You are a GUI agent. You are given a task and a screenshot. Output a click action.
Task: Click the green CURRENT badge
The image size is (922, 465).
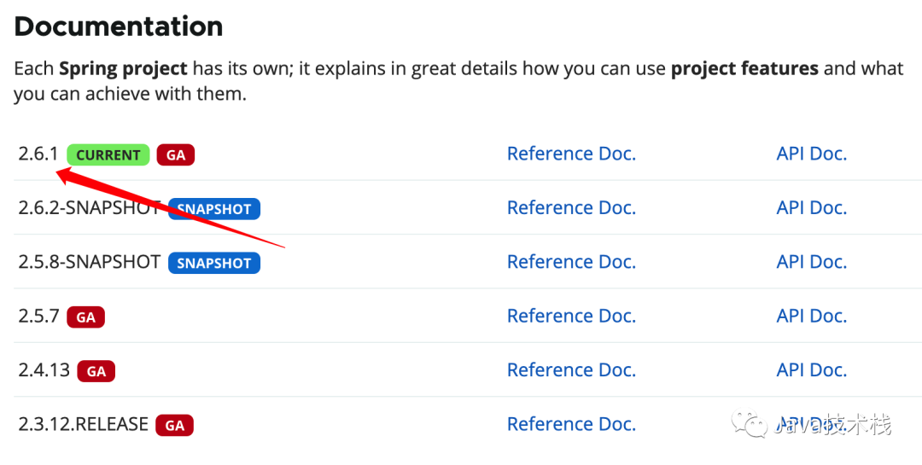point(108,154)
